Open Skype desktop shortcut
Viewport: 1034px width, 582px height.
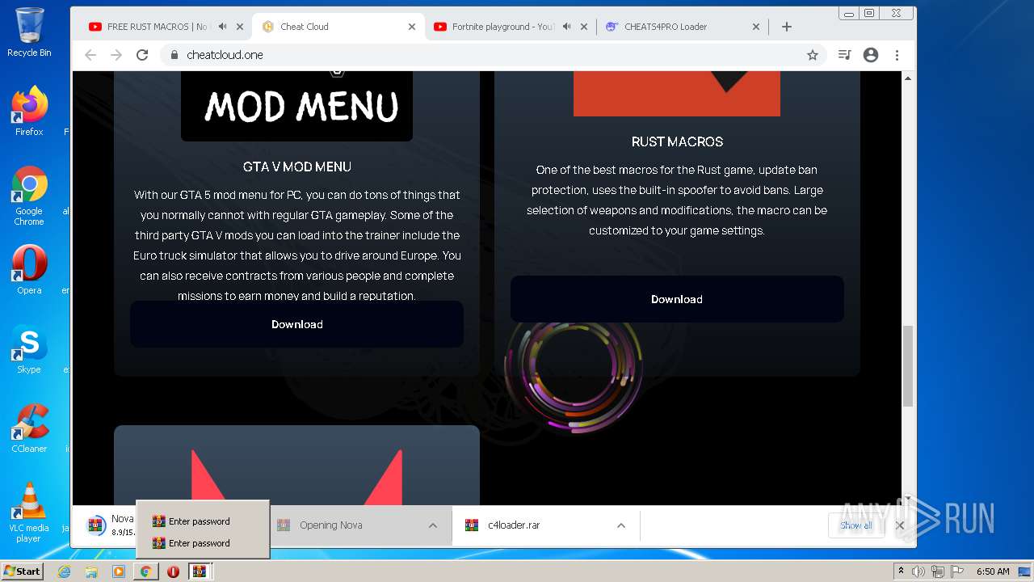[x=29, y=349]
